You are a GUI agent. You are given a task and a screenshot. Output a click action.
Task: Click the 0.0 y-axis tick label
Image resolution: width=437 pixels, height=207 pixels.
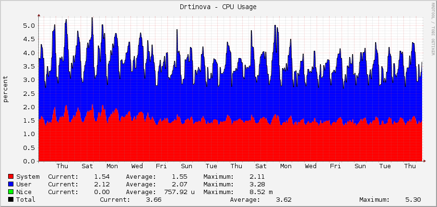(x=29, y=161)
